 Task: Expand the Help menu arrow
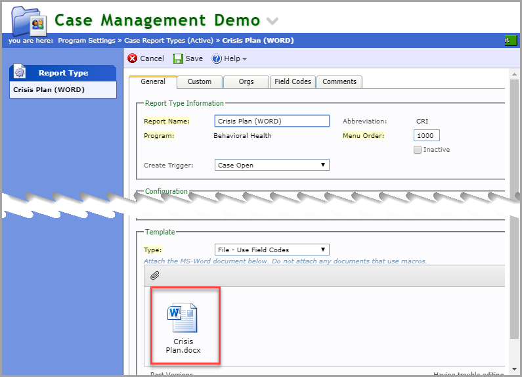tap(245, 59)
